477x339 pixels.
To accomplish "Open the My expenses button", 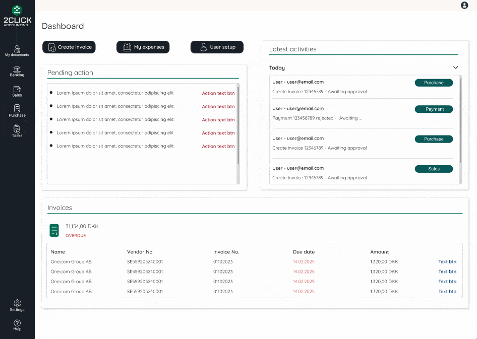I will [143, 47].
